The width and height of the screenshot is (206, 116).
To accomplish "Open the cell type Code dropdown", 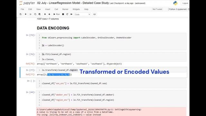I will coord(82,14).
